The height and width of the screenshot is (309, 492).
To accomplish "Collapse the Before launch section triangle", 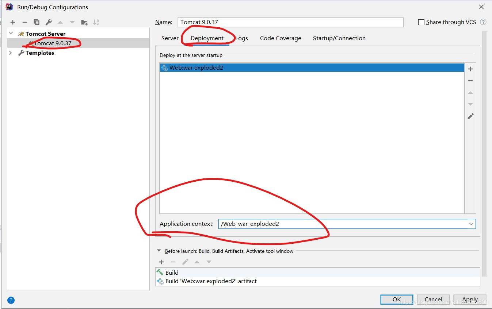I will click(x=159, y=251).
